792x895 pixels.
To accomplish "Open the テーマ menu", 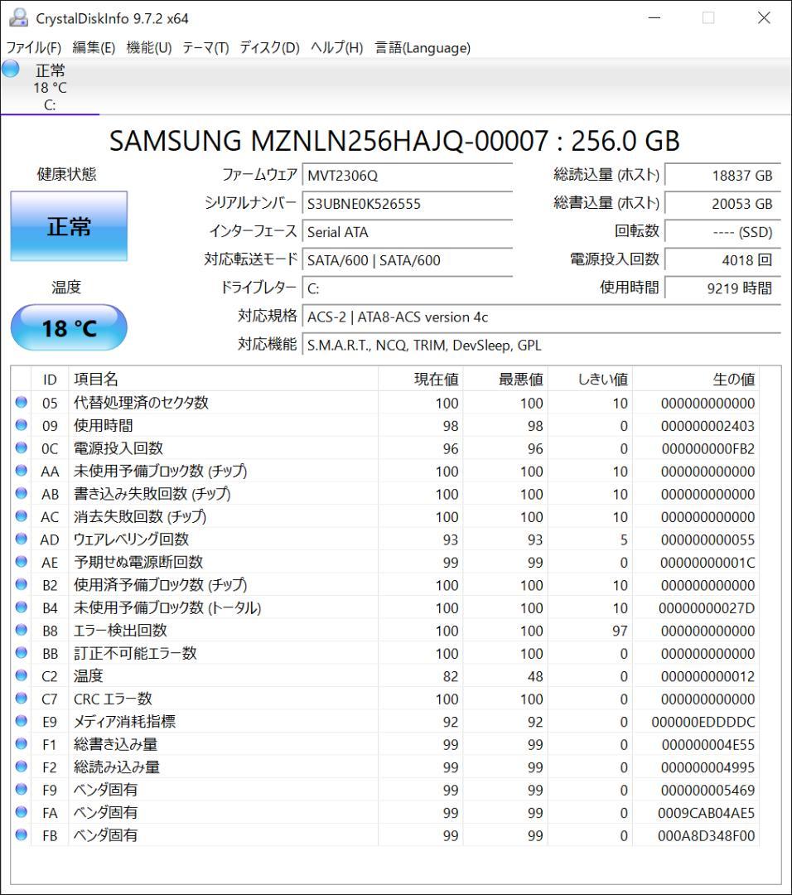I will [x=208, y=48].
